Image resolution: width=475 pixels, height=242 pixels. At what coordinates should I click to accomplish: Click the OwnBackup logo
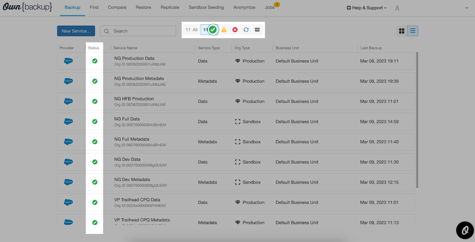pos(27,7)
